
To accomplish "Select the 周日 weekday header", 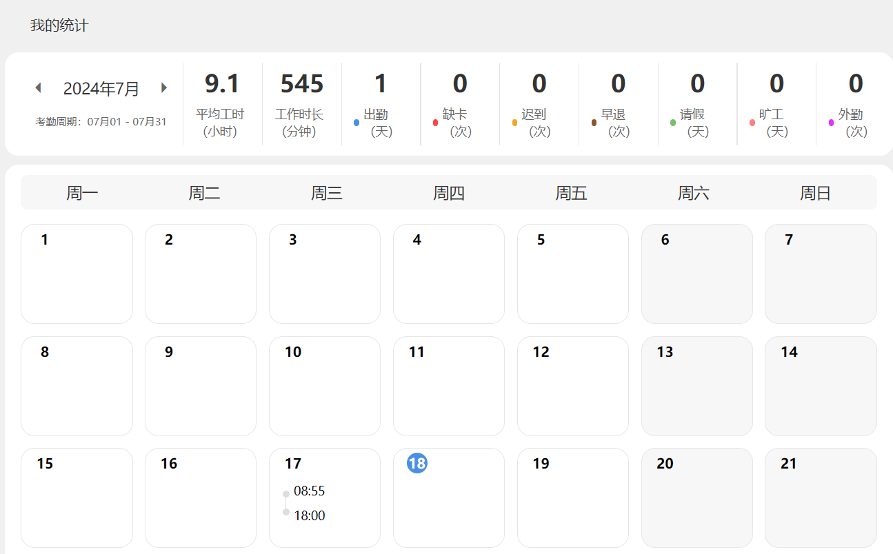I will click(815, 193).
